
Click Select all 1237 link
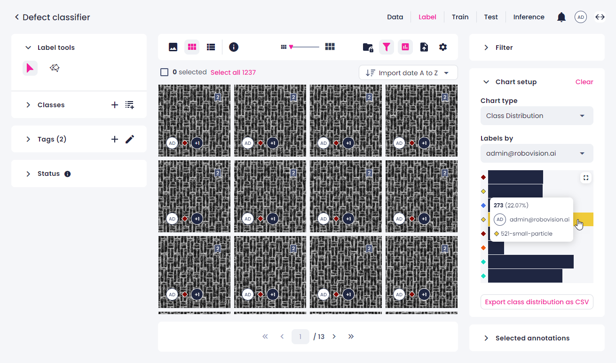tap(233, 72)
